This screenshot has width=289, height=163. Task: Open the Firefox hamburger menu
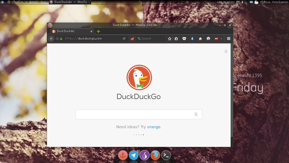pos(229,38)
